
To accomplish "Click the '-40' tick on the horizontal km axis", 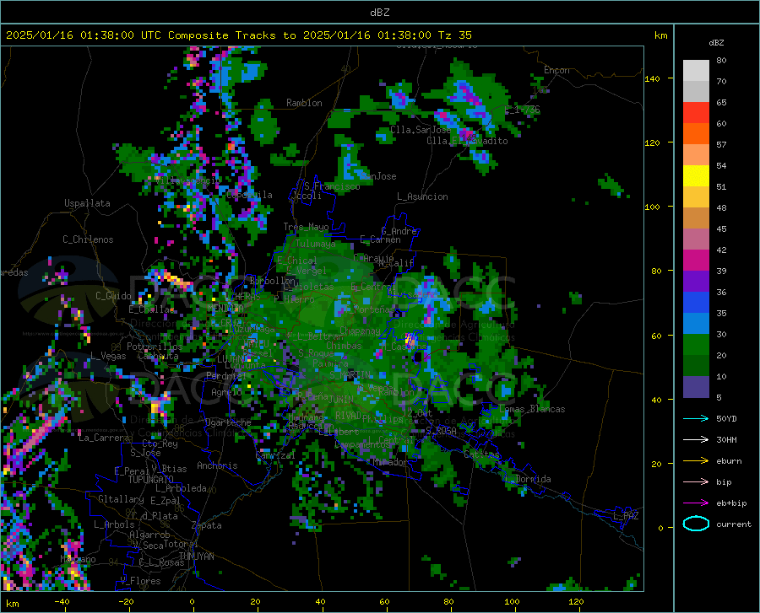I will pos(62,602).
